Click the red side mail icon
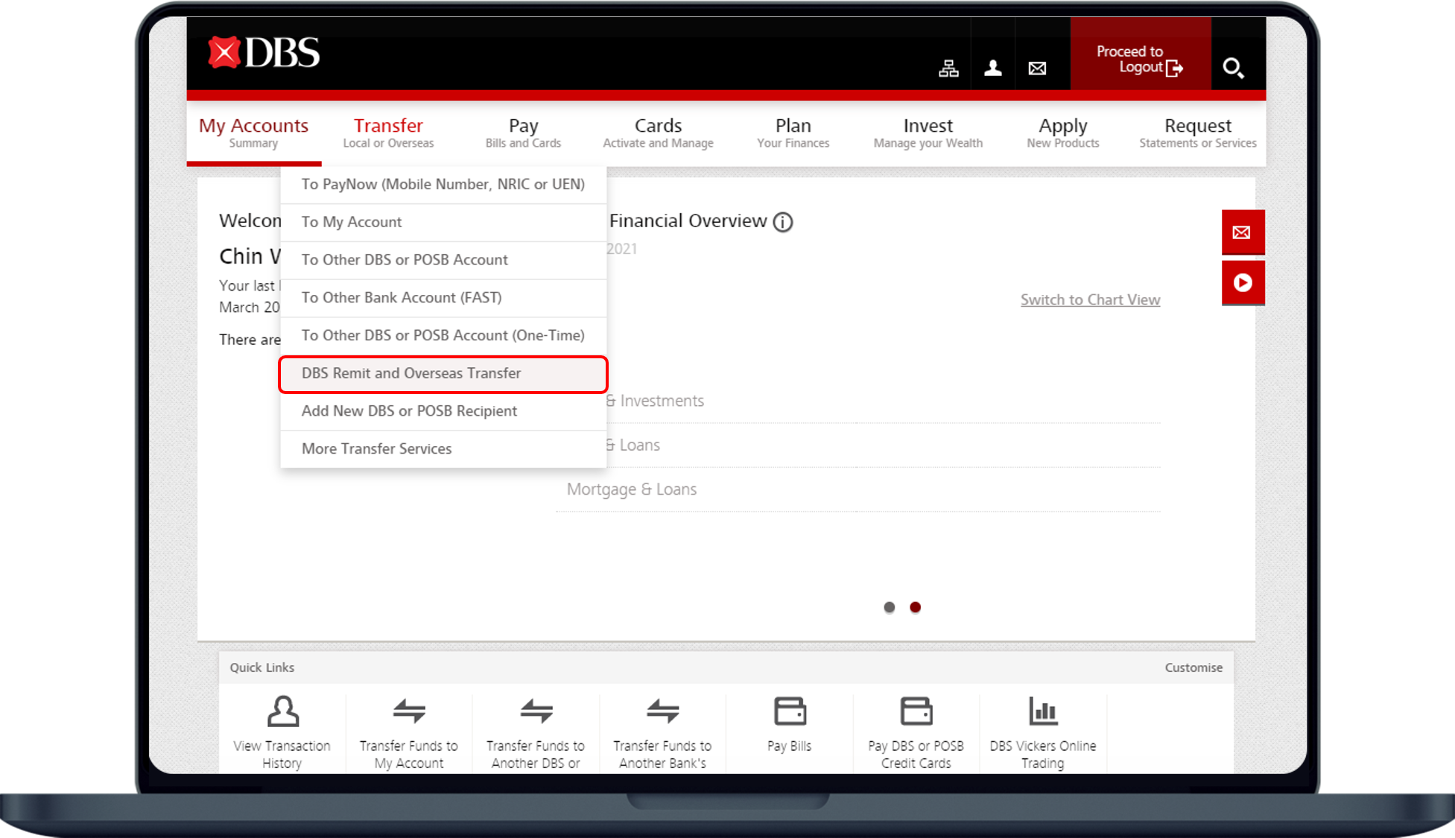 1243,232
